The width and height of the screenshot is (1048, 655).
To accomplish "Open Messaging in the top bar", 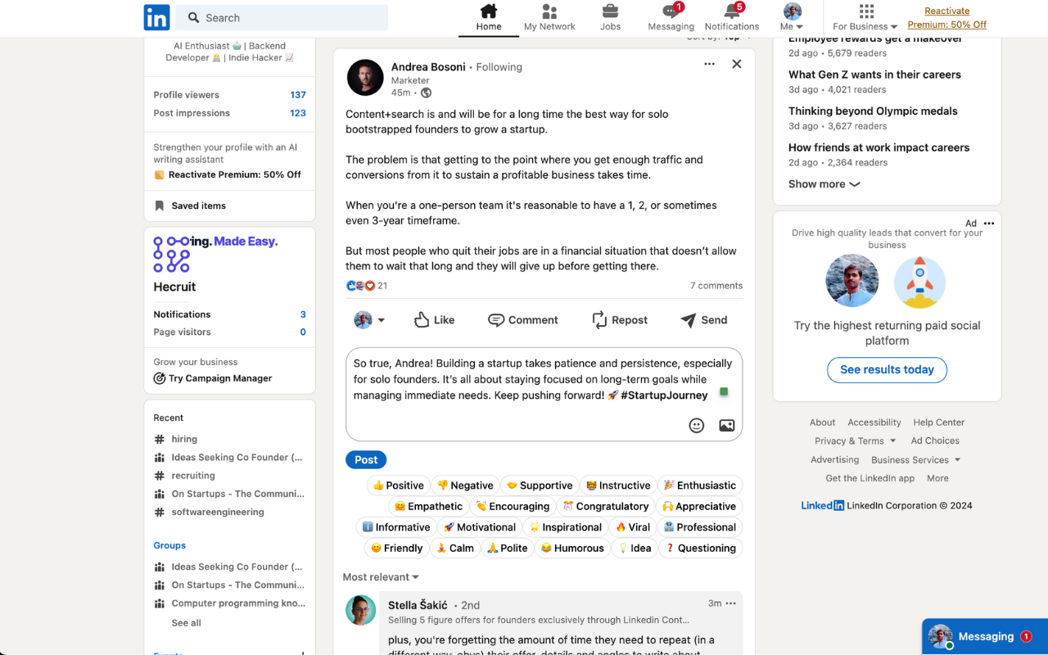I will (671, 18).
